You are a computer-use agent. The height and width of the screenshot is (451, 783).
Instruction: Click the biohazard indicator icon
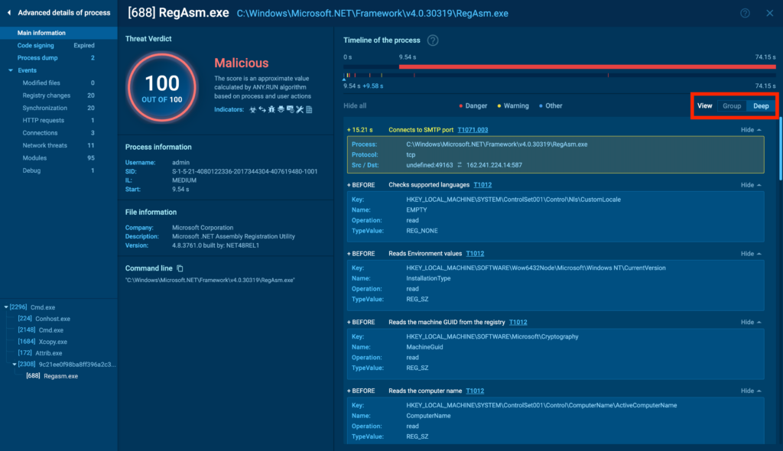pos(252,110)
